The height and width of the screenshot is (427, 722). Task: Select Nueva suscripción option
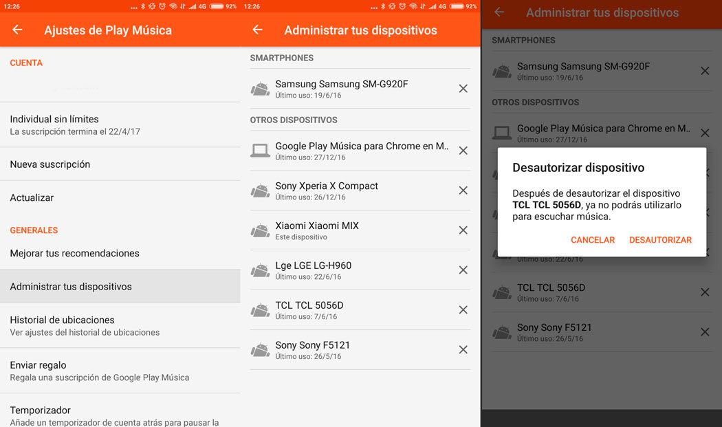pos(50,164)
